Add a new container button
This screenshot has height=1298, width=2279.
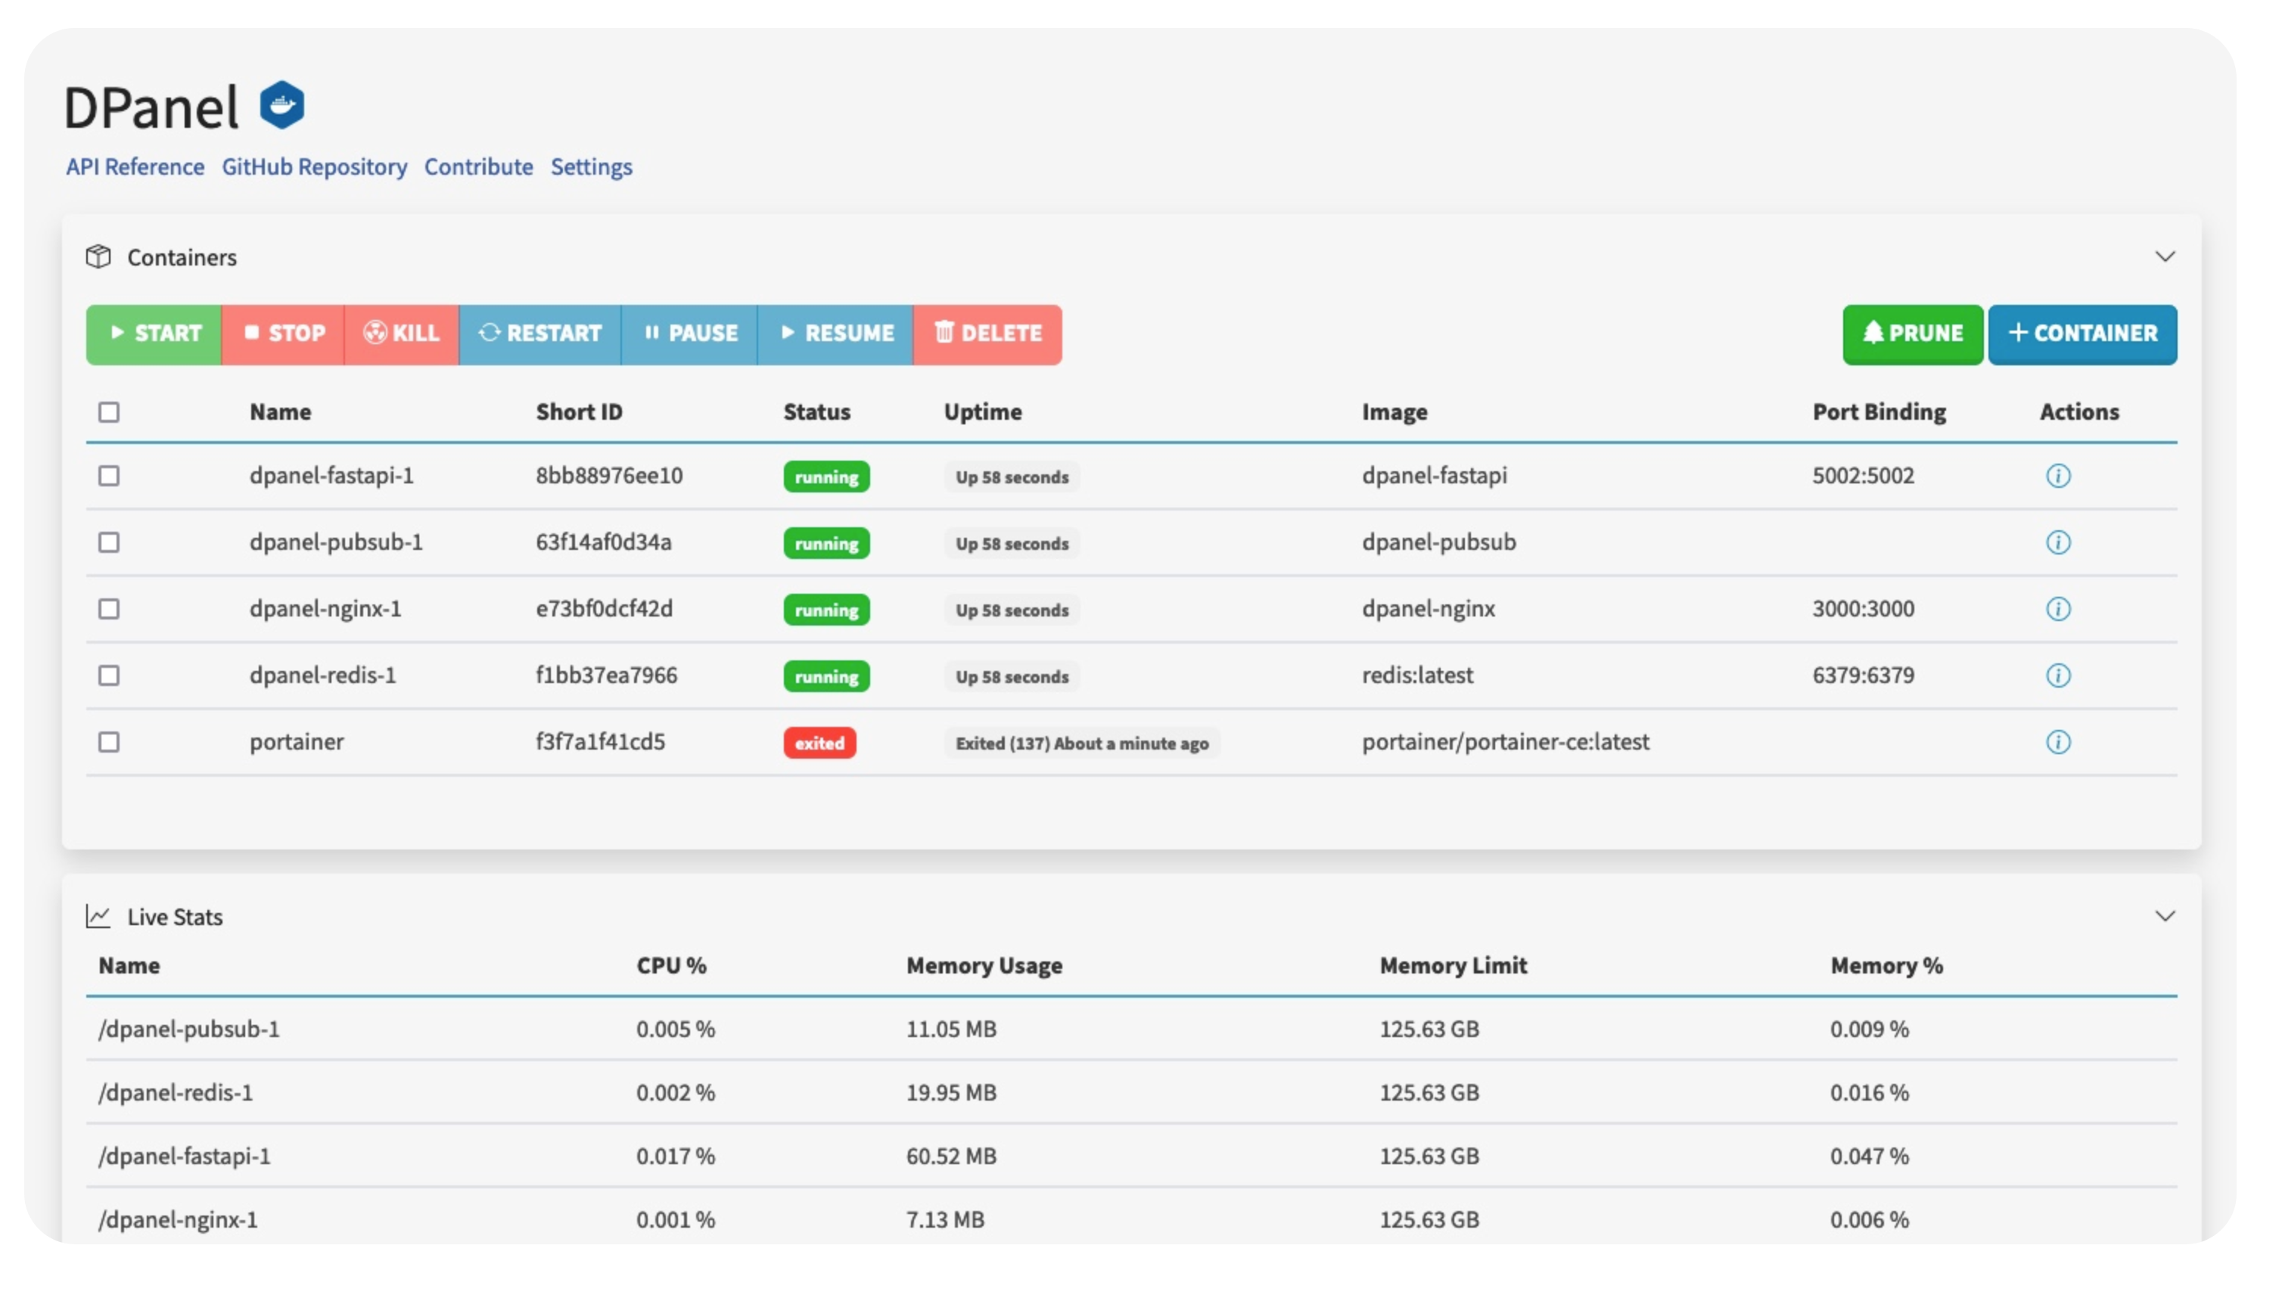tap(2082, 334)
